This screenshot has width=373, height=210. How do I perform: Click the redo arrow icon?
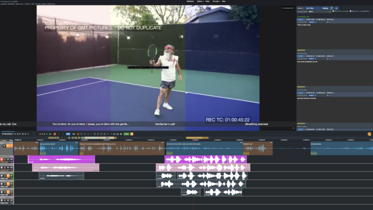(x=111, y=134)
